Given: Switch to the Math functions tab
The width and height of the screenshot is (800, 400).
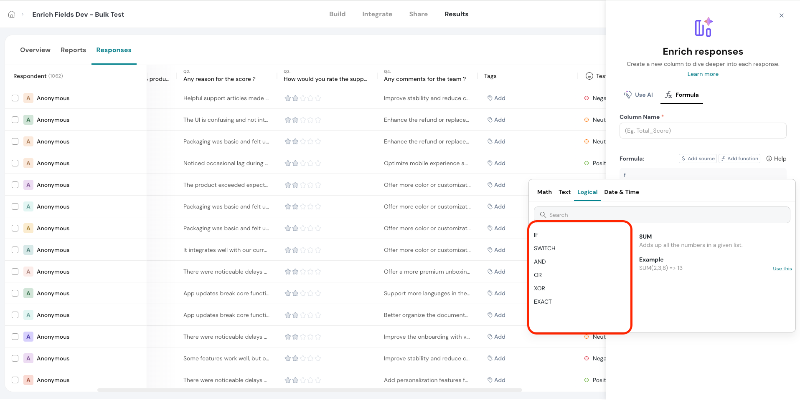Looking at the screenshot, I should 544,192.
